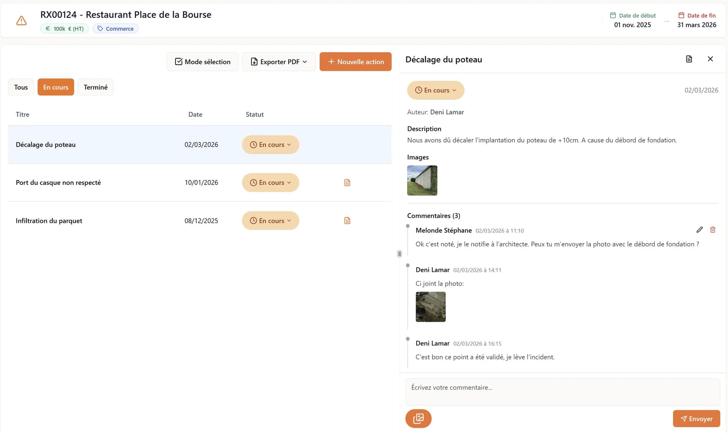Create a Nouvelle action
728x433 pixels.
[355, 61]
